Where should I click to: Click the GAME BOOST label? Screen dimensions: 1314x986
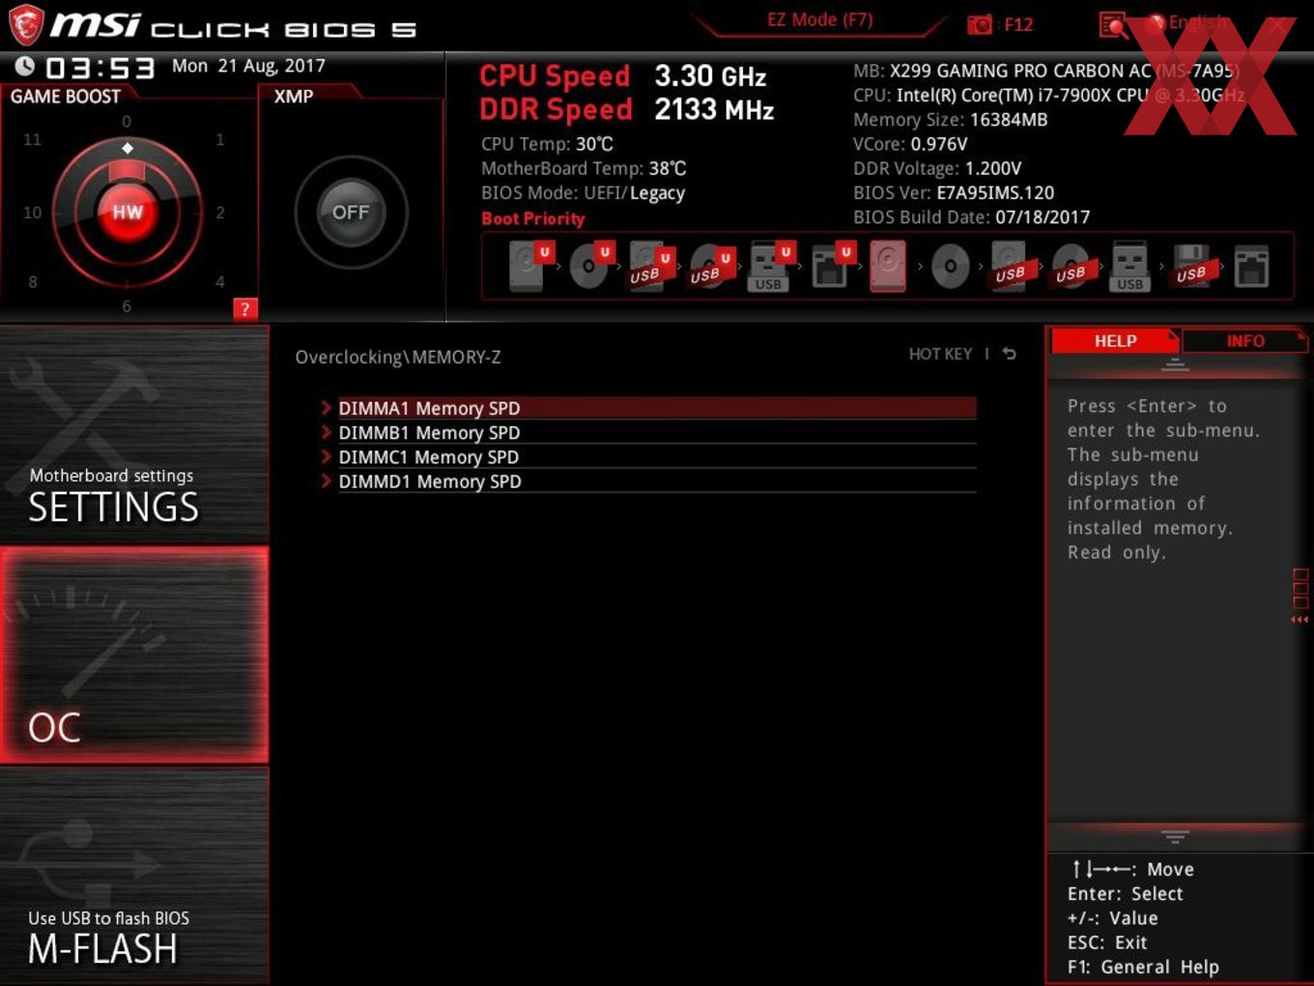click(x=66, y=96)
